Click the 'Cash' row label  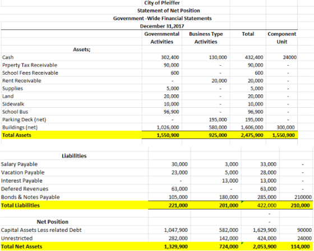click(x=8, y=57)
